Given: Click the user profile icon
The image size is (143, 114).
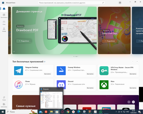Looking at the screenshot, I should (120, 3).
